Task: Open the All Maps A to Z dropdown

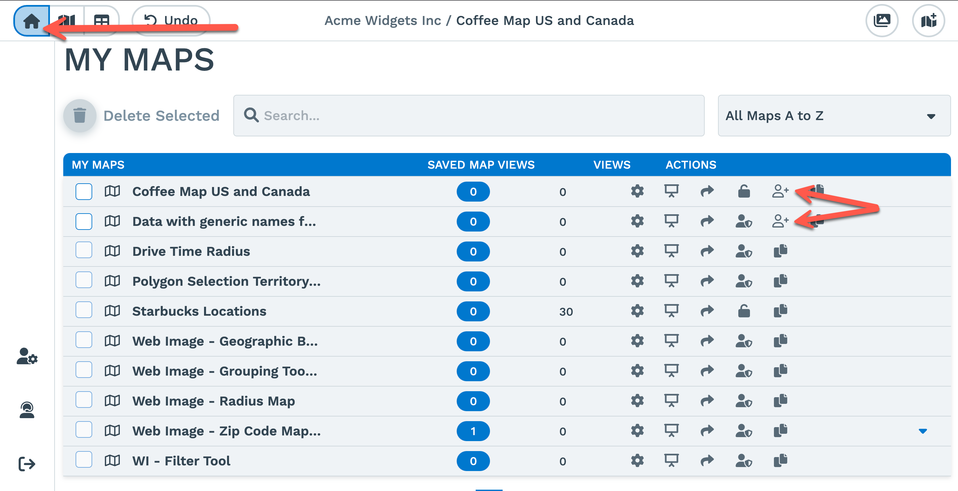Action: tap(834, 116)
